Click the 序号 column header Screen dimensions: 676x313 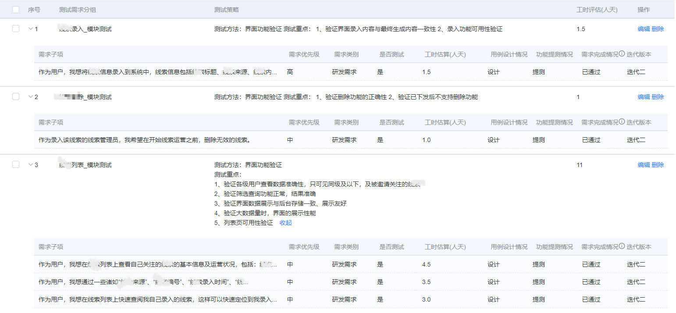pyautogui.click(x=34, y=10)
